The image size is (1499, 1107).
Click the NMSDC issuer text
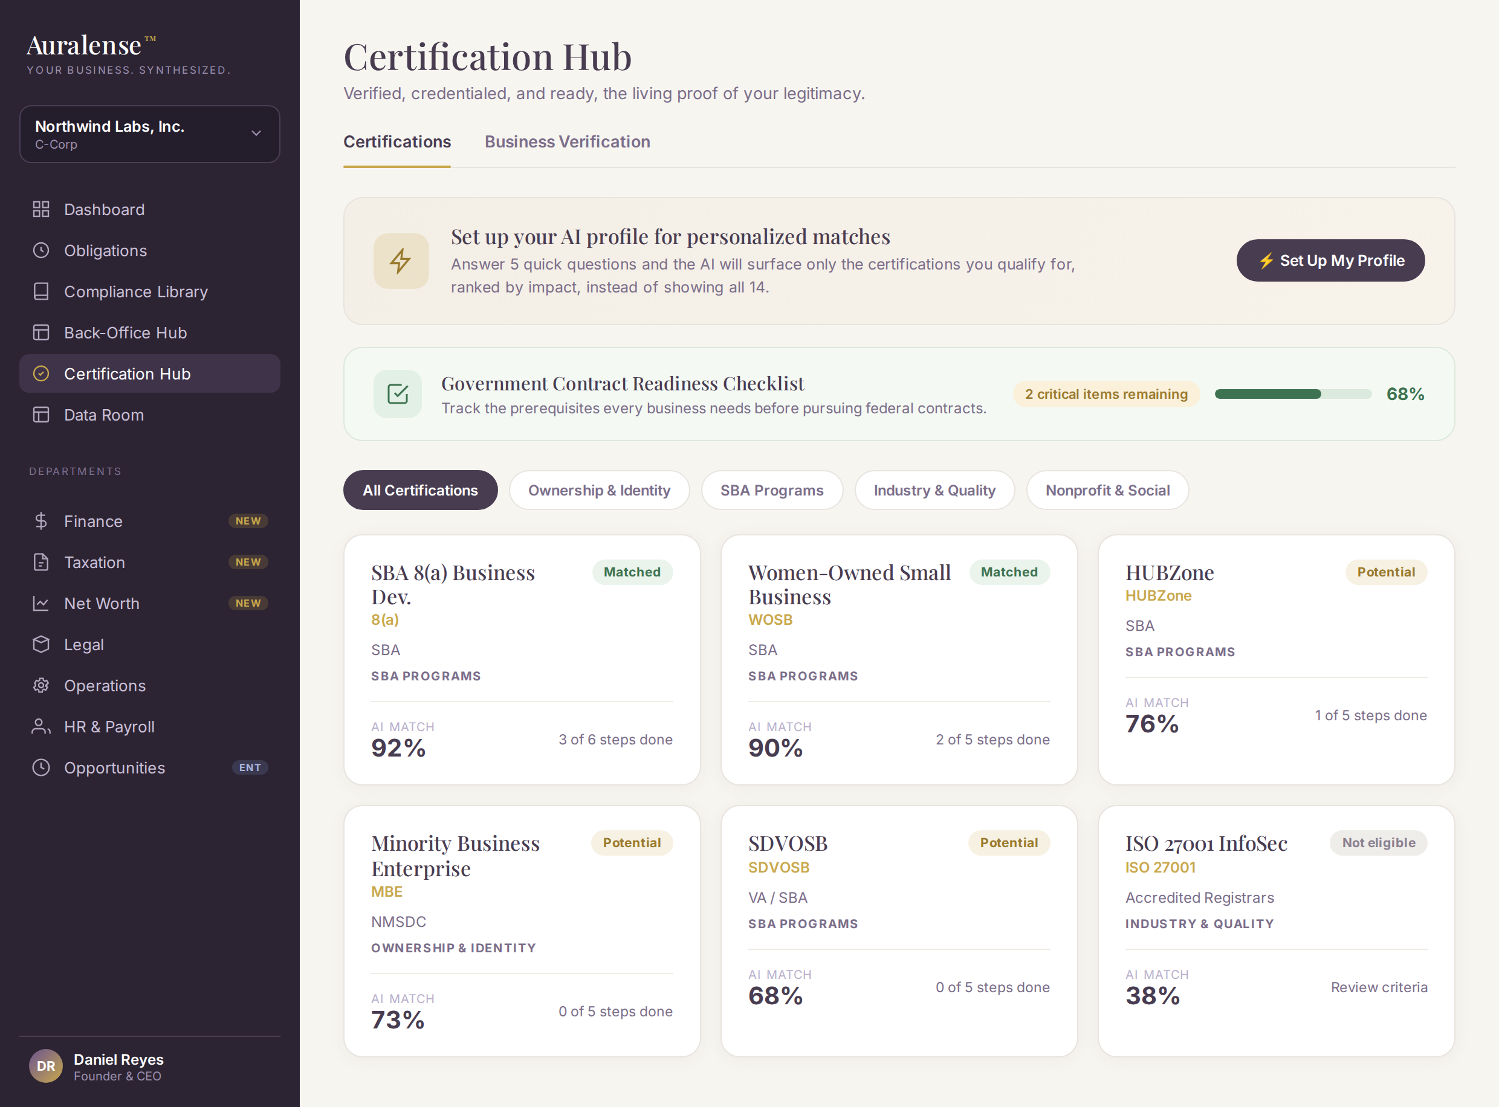point(398,921)
